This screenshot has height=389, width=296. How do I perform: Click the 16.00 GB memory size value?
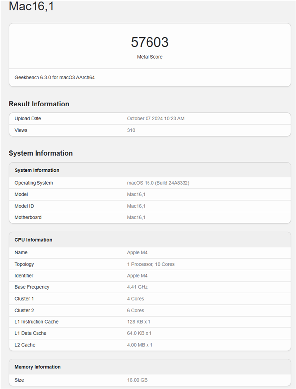(137, 380)
